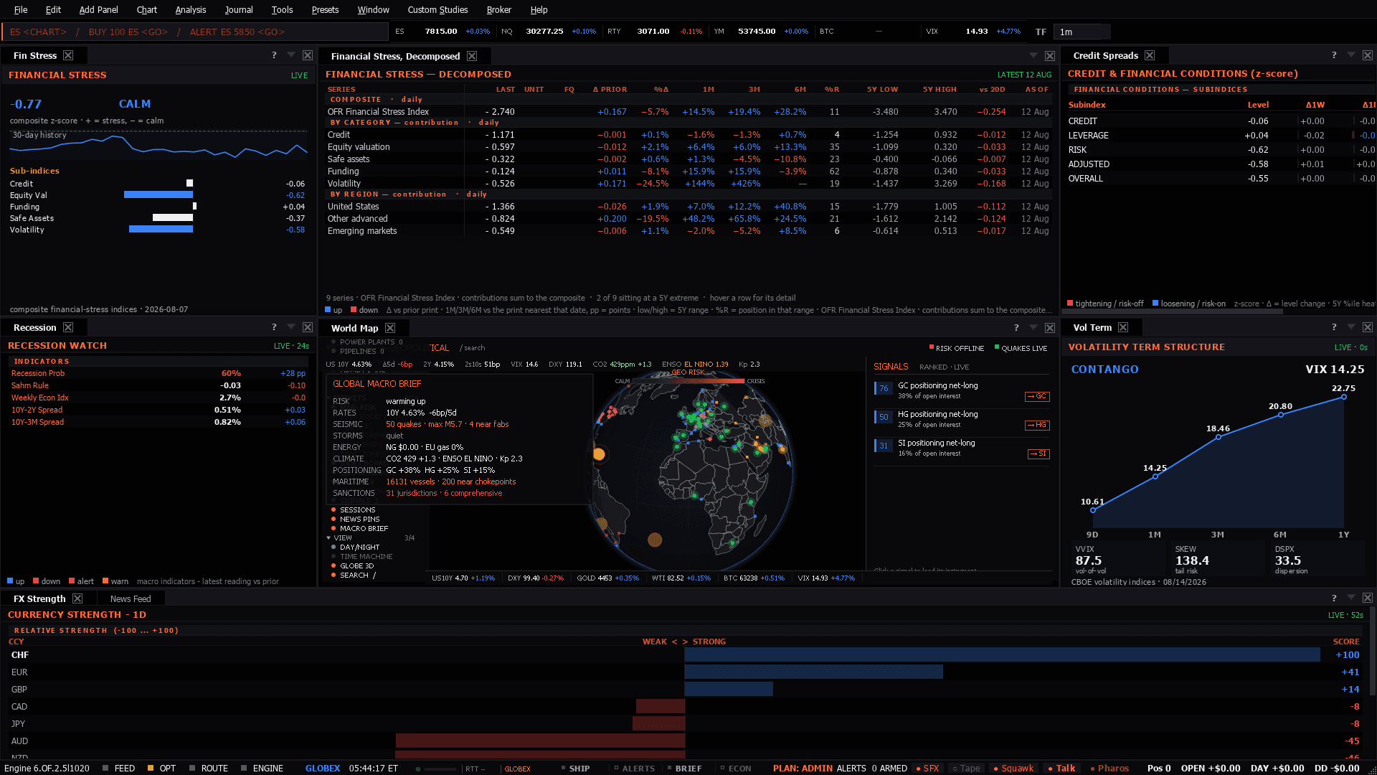This screenshot has height=775, width=1377.
Task: Click the TF timeframe field showing 1m
Action: (1082, 32)
